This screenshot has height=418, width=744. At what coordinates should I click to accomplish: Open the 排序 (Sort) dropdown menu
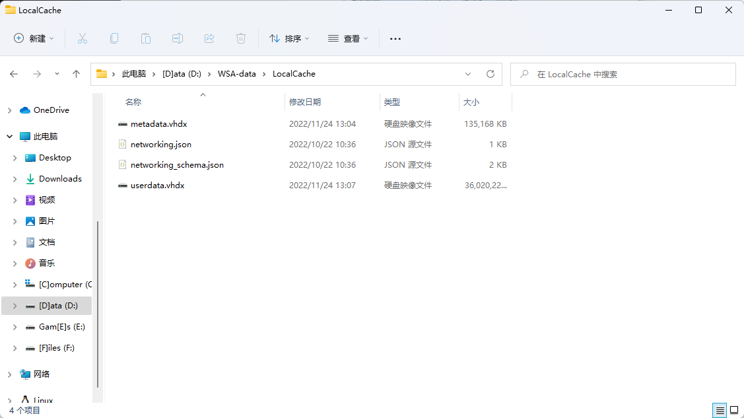(x=289, y=38)
